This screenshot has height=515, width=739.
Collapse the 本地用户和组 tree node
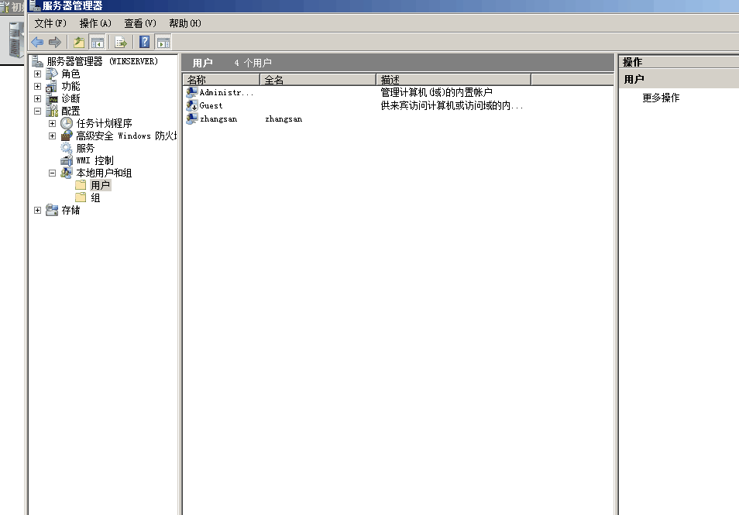pos(53,173)
